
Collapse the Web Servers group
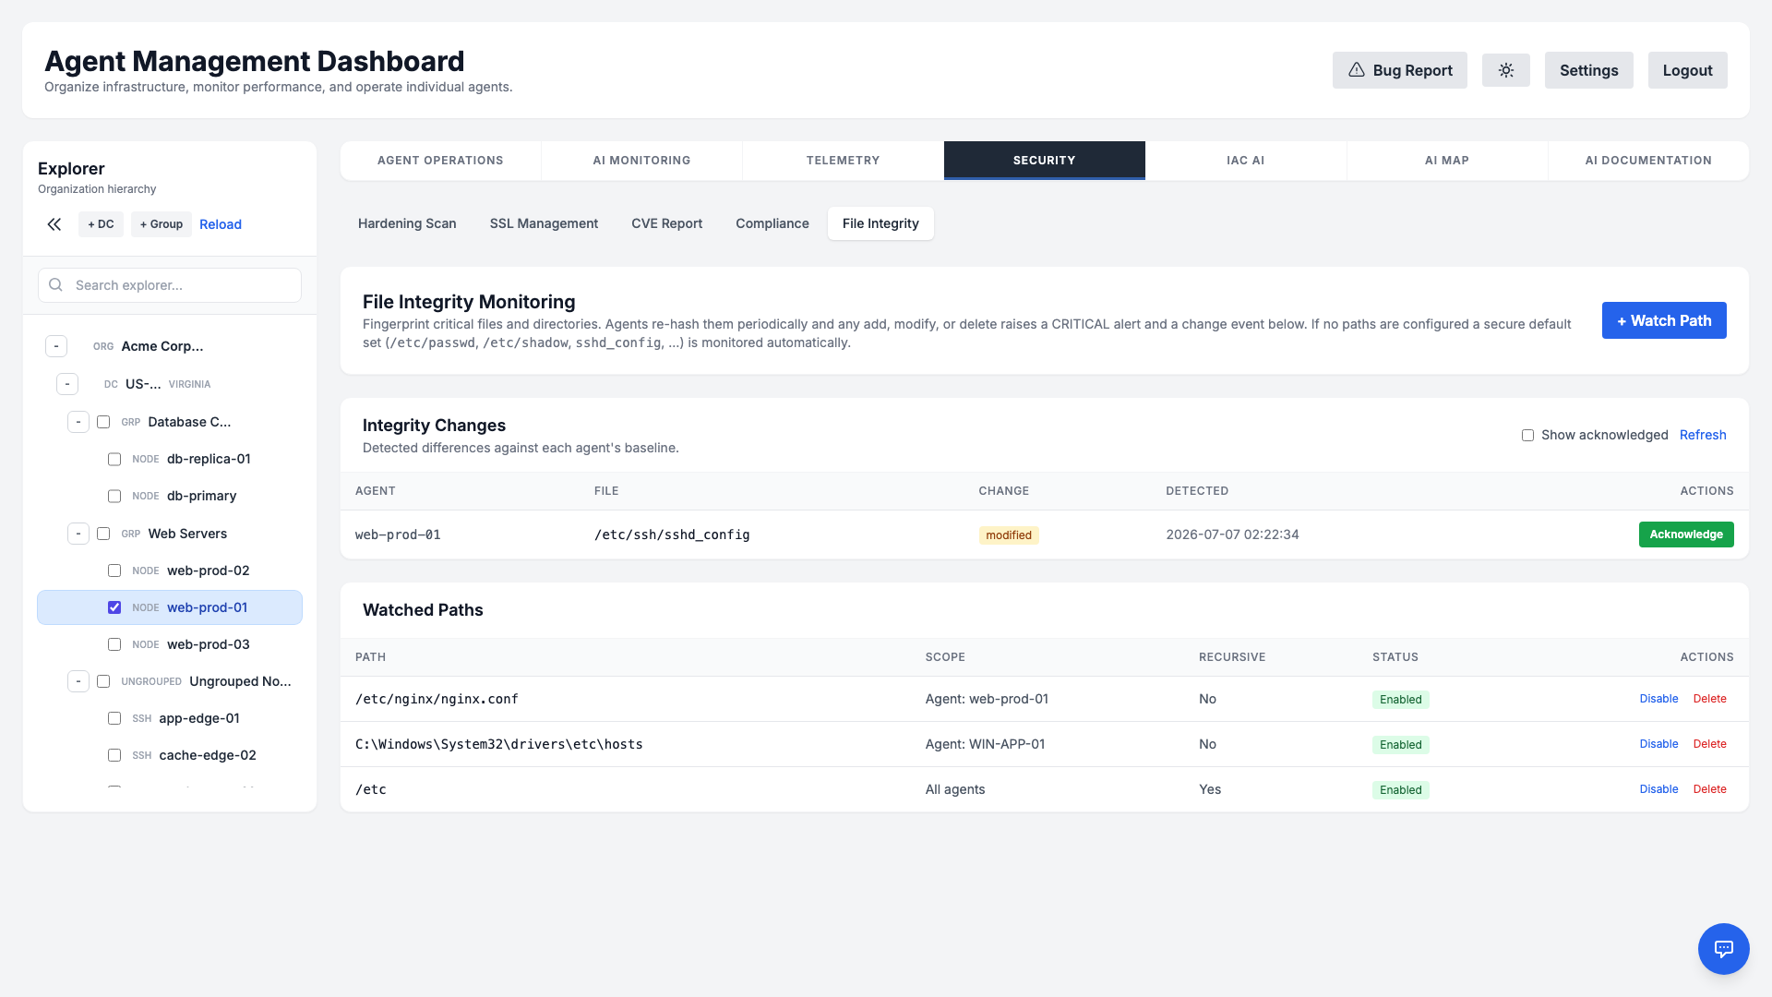coord(78,534)
